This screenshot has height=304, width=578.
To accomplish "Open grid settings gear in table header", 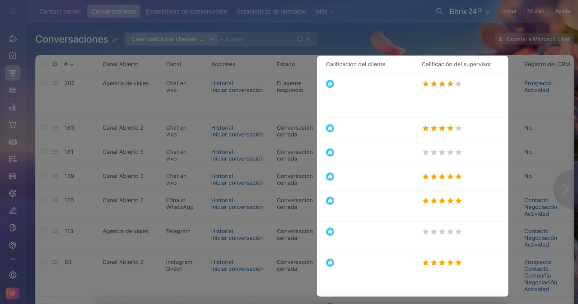I will tap(55, 64).
